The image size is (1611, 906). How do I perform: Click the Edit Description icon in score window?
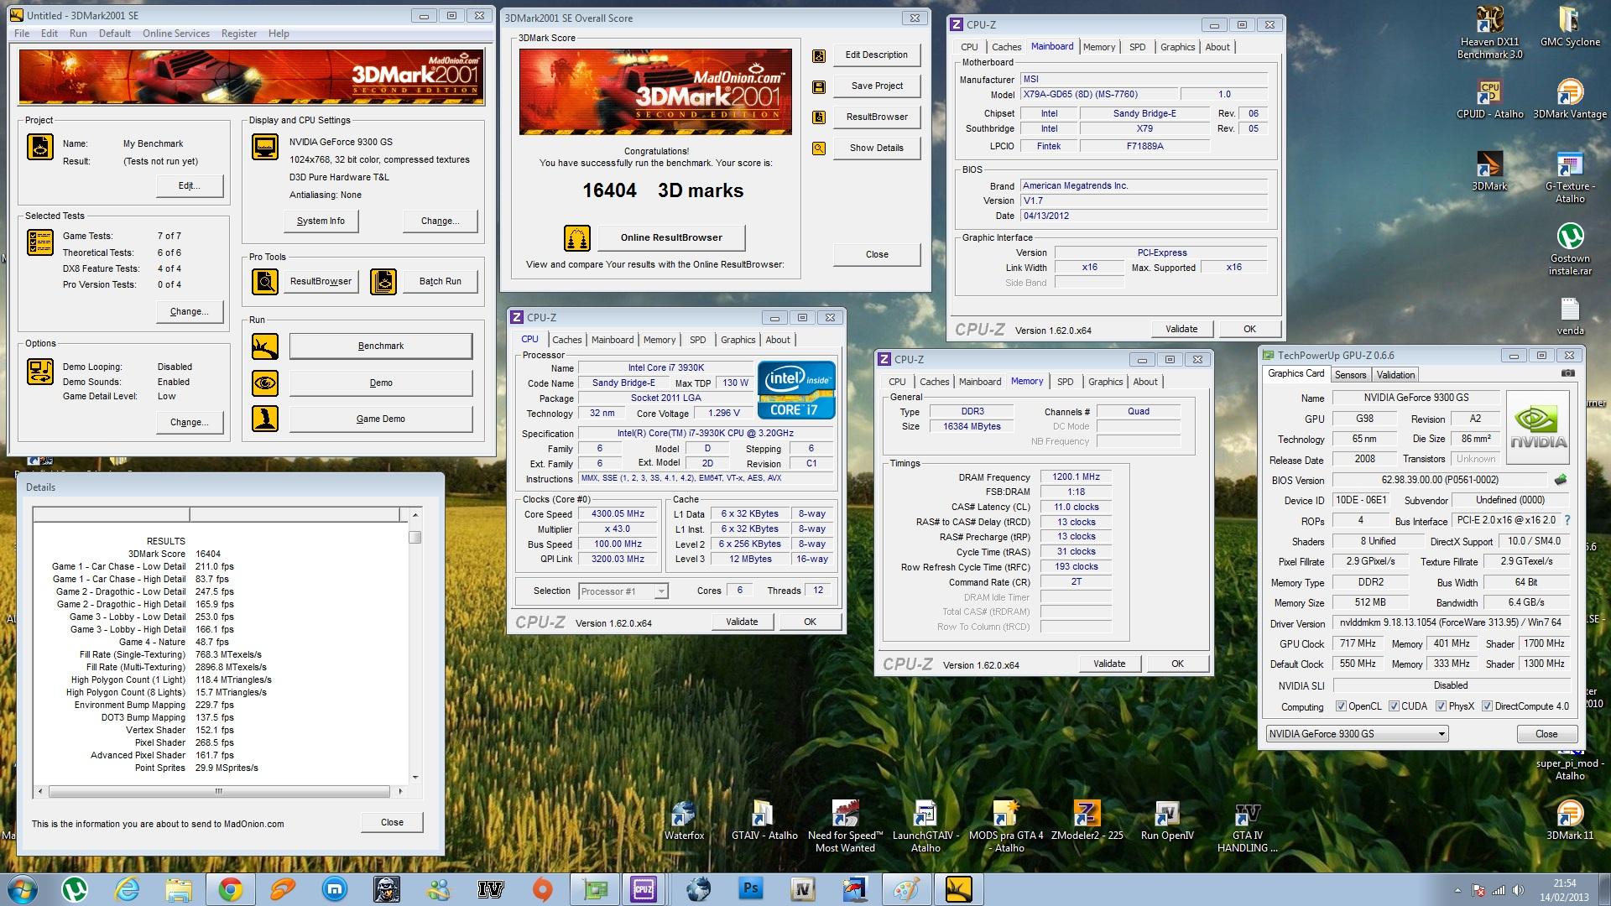pyautogui.click(x=819, y=56)
